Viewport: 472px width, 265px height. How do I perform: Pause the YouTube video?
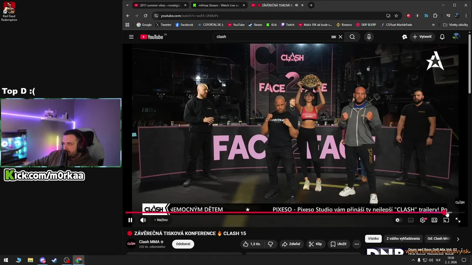[x=130, y=220]
